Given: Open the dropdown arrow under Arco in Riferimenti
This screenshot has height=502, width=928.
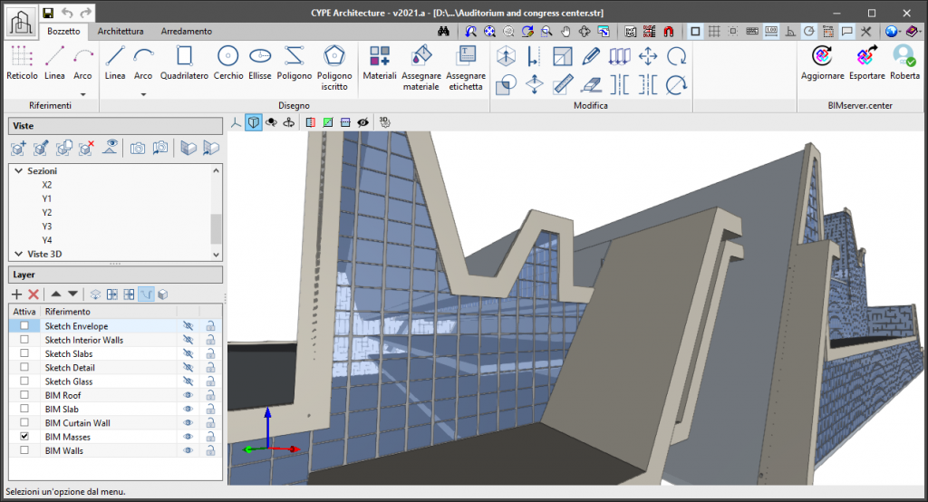Looking at the screenshot, I should [x=82, y=93].
